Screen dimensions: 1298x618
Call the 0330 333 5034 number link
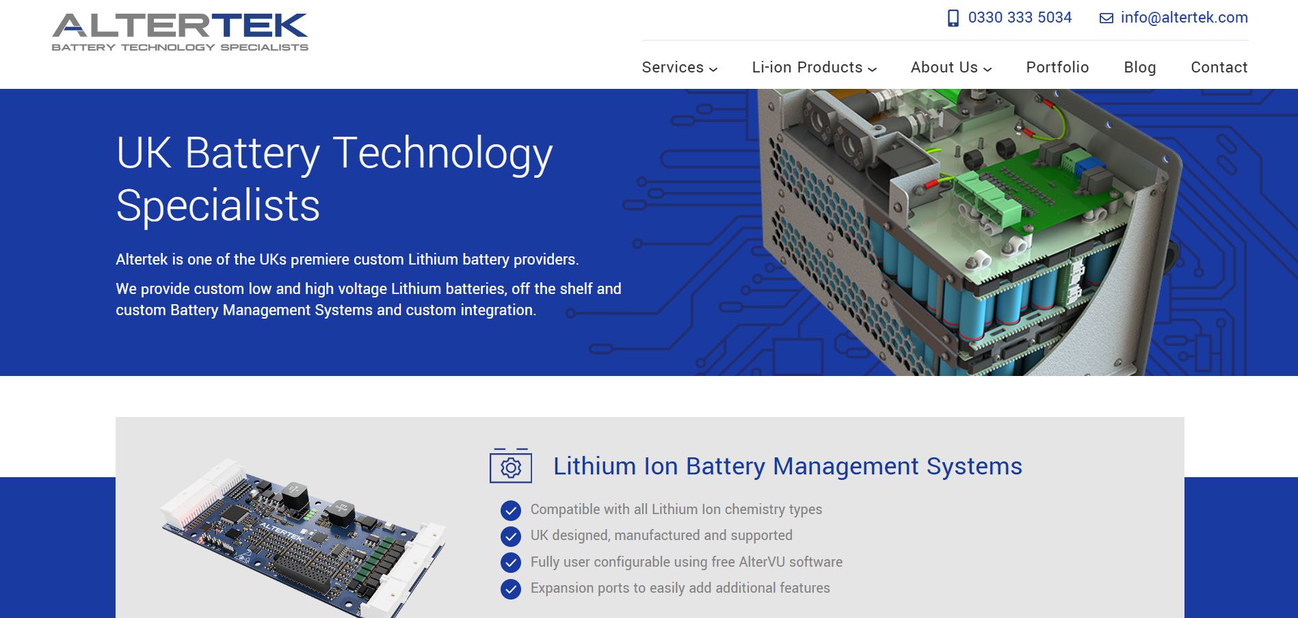coord(1020,18)
